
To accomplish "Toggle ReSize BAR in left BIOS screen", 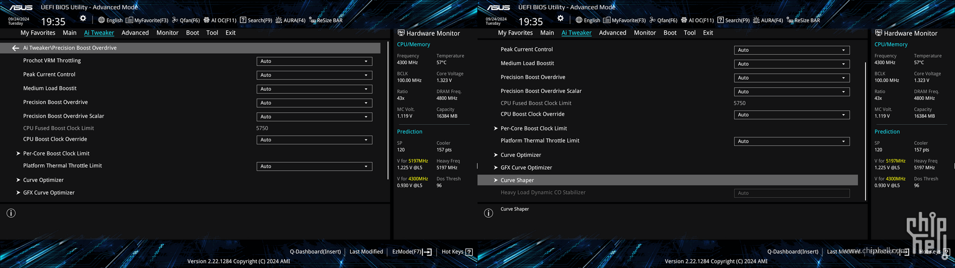I will coord(326,20).
